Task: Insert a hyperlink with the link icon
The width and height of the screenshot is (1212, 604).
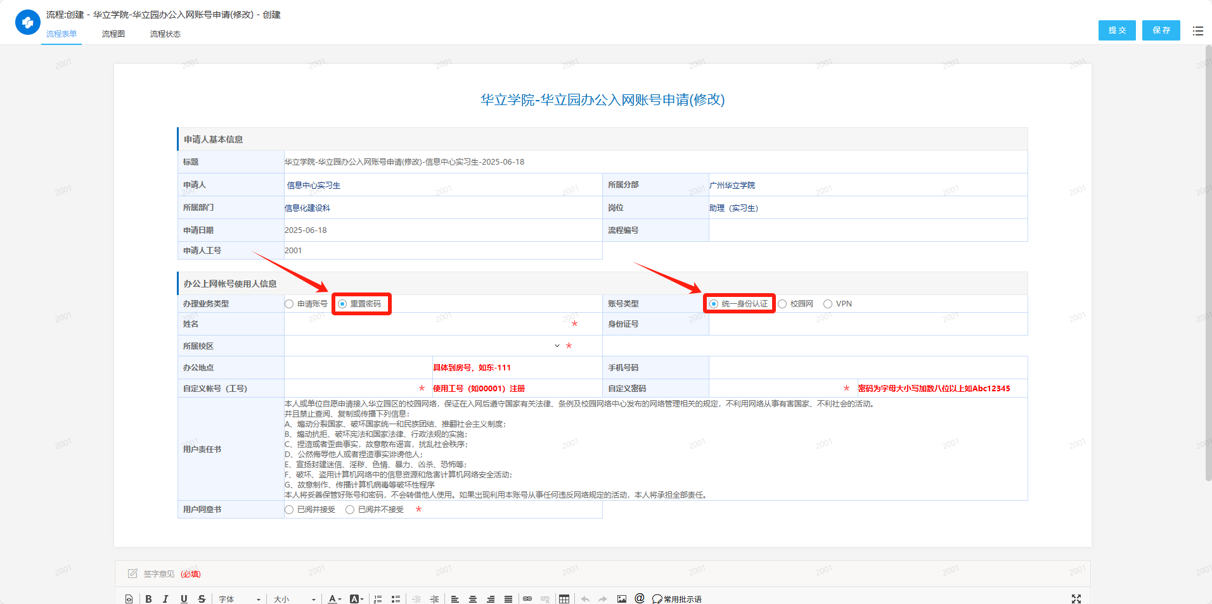Action: [x=527, y=599]
